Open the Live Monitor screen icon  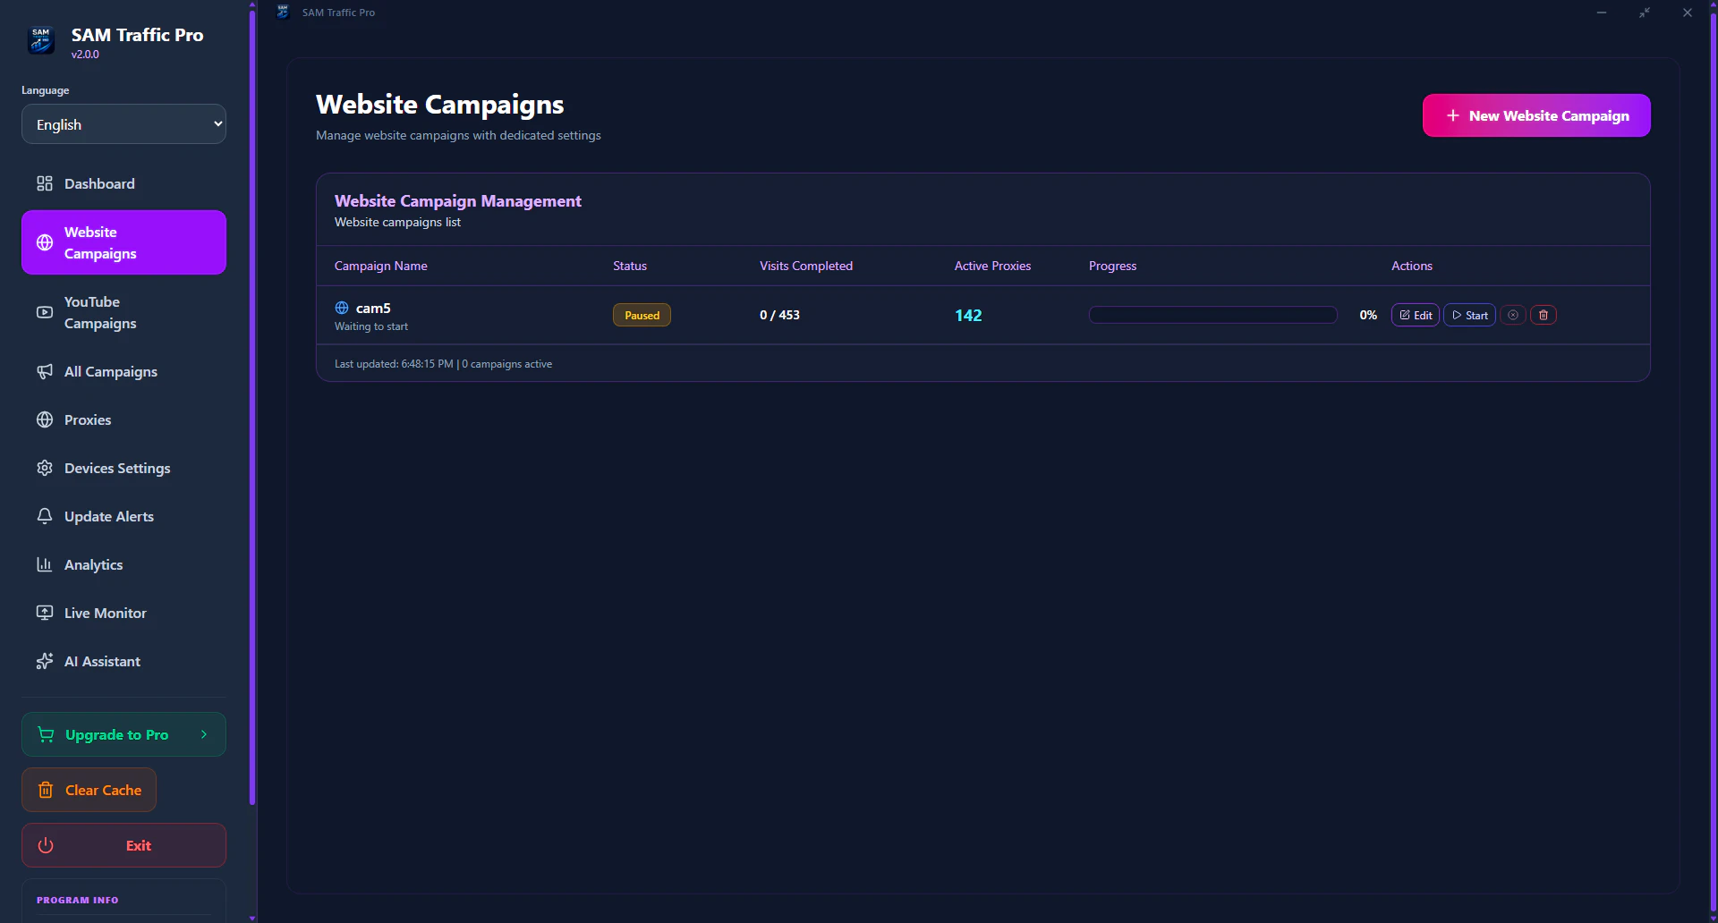46,613
